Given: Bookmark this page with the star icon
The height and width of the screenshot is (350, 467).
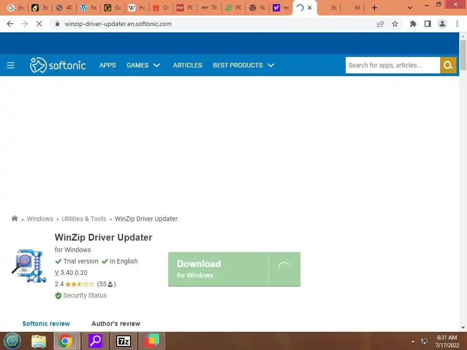Looking at the screenshot, I should point(395,24).
